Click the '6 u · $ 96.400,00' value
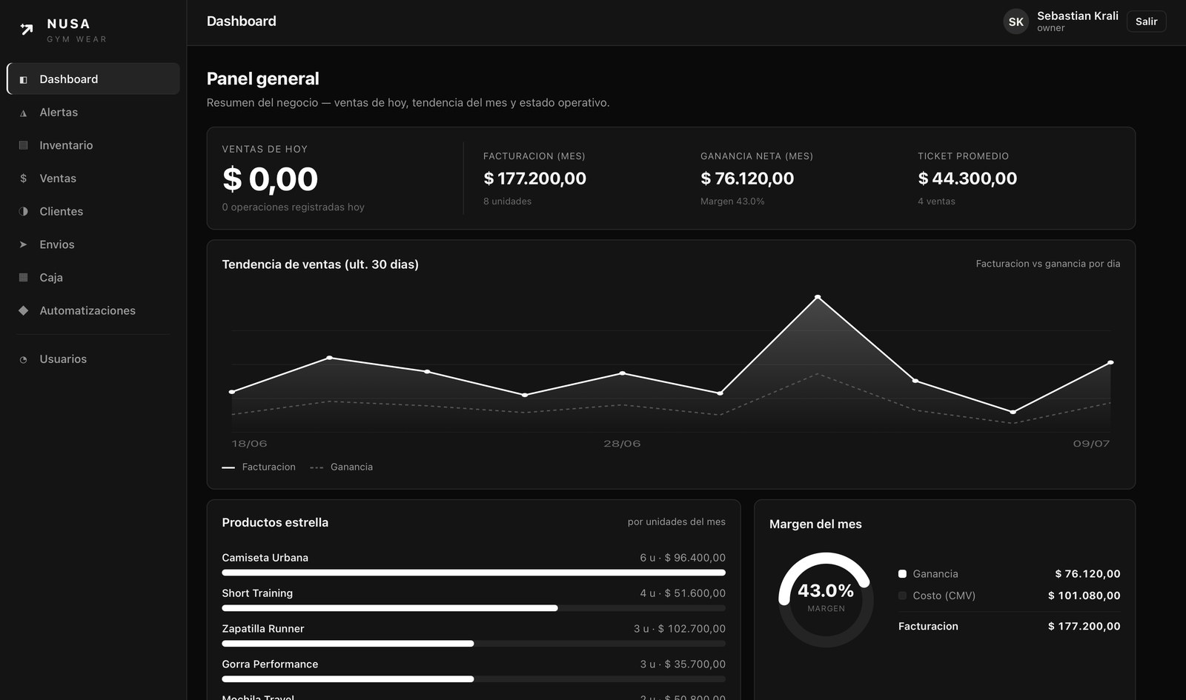Viewport: 1186px width, 700px height. (x=683, y=558)
